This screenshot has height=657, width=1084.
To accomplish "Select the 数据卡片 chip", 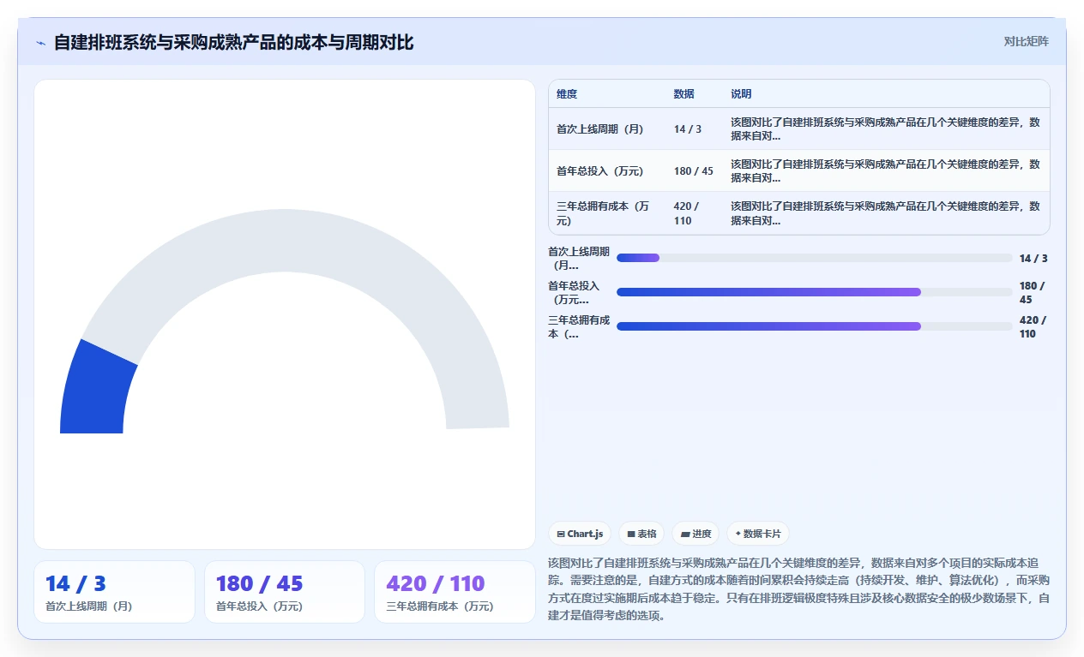I will (x=758, y=534).
